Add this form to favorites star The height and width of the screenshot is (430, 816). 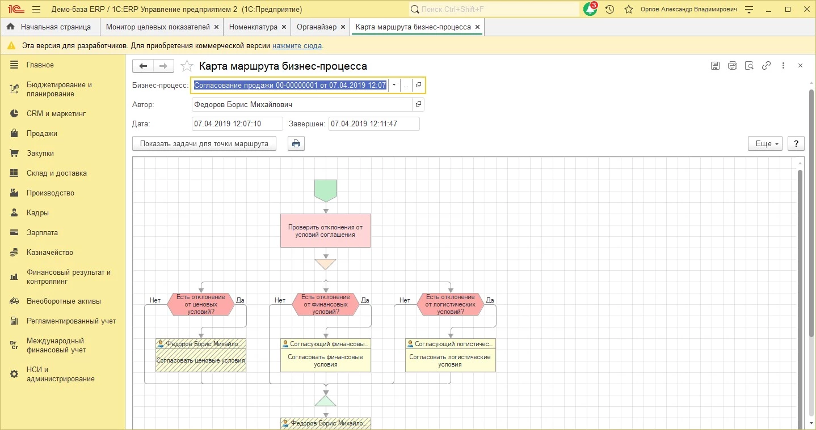tap(186, 66)
